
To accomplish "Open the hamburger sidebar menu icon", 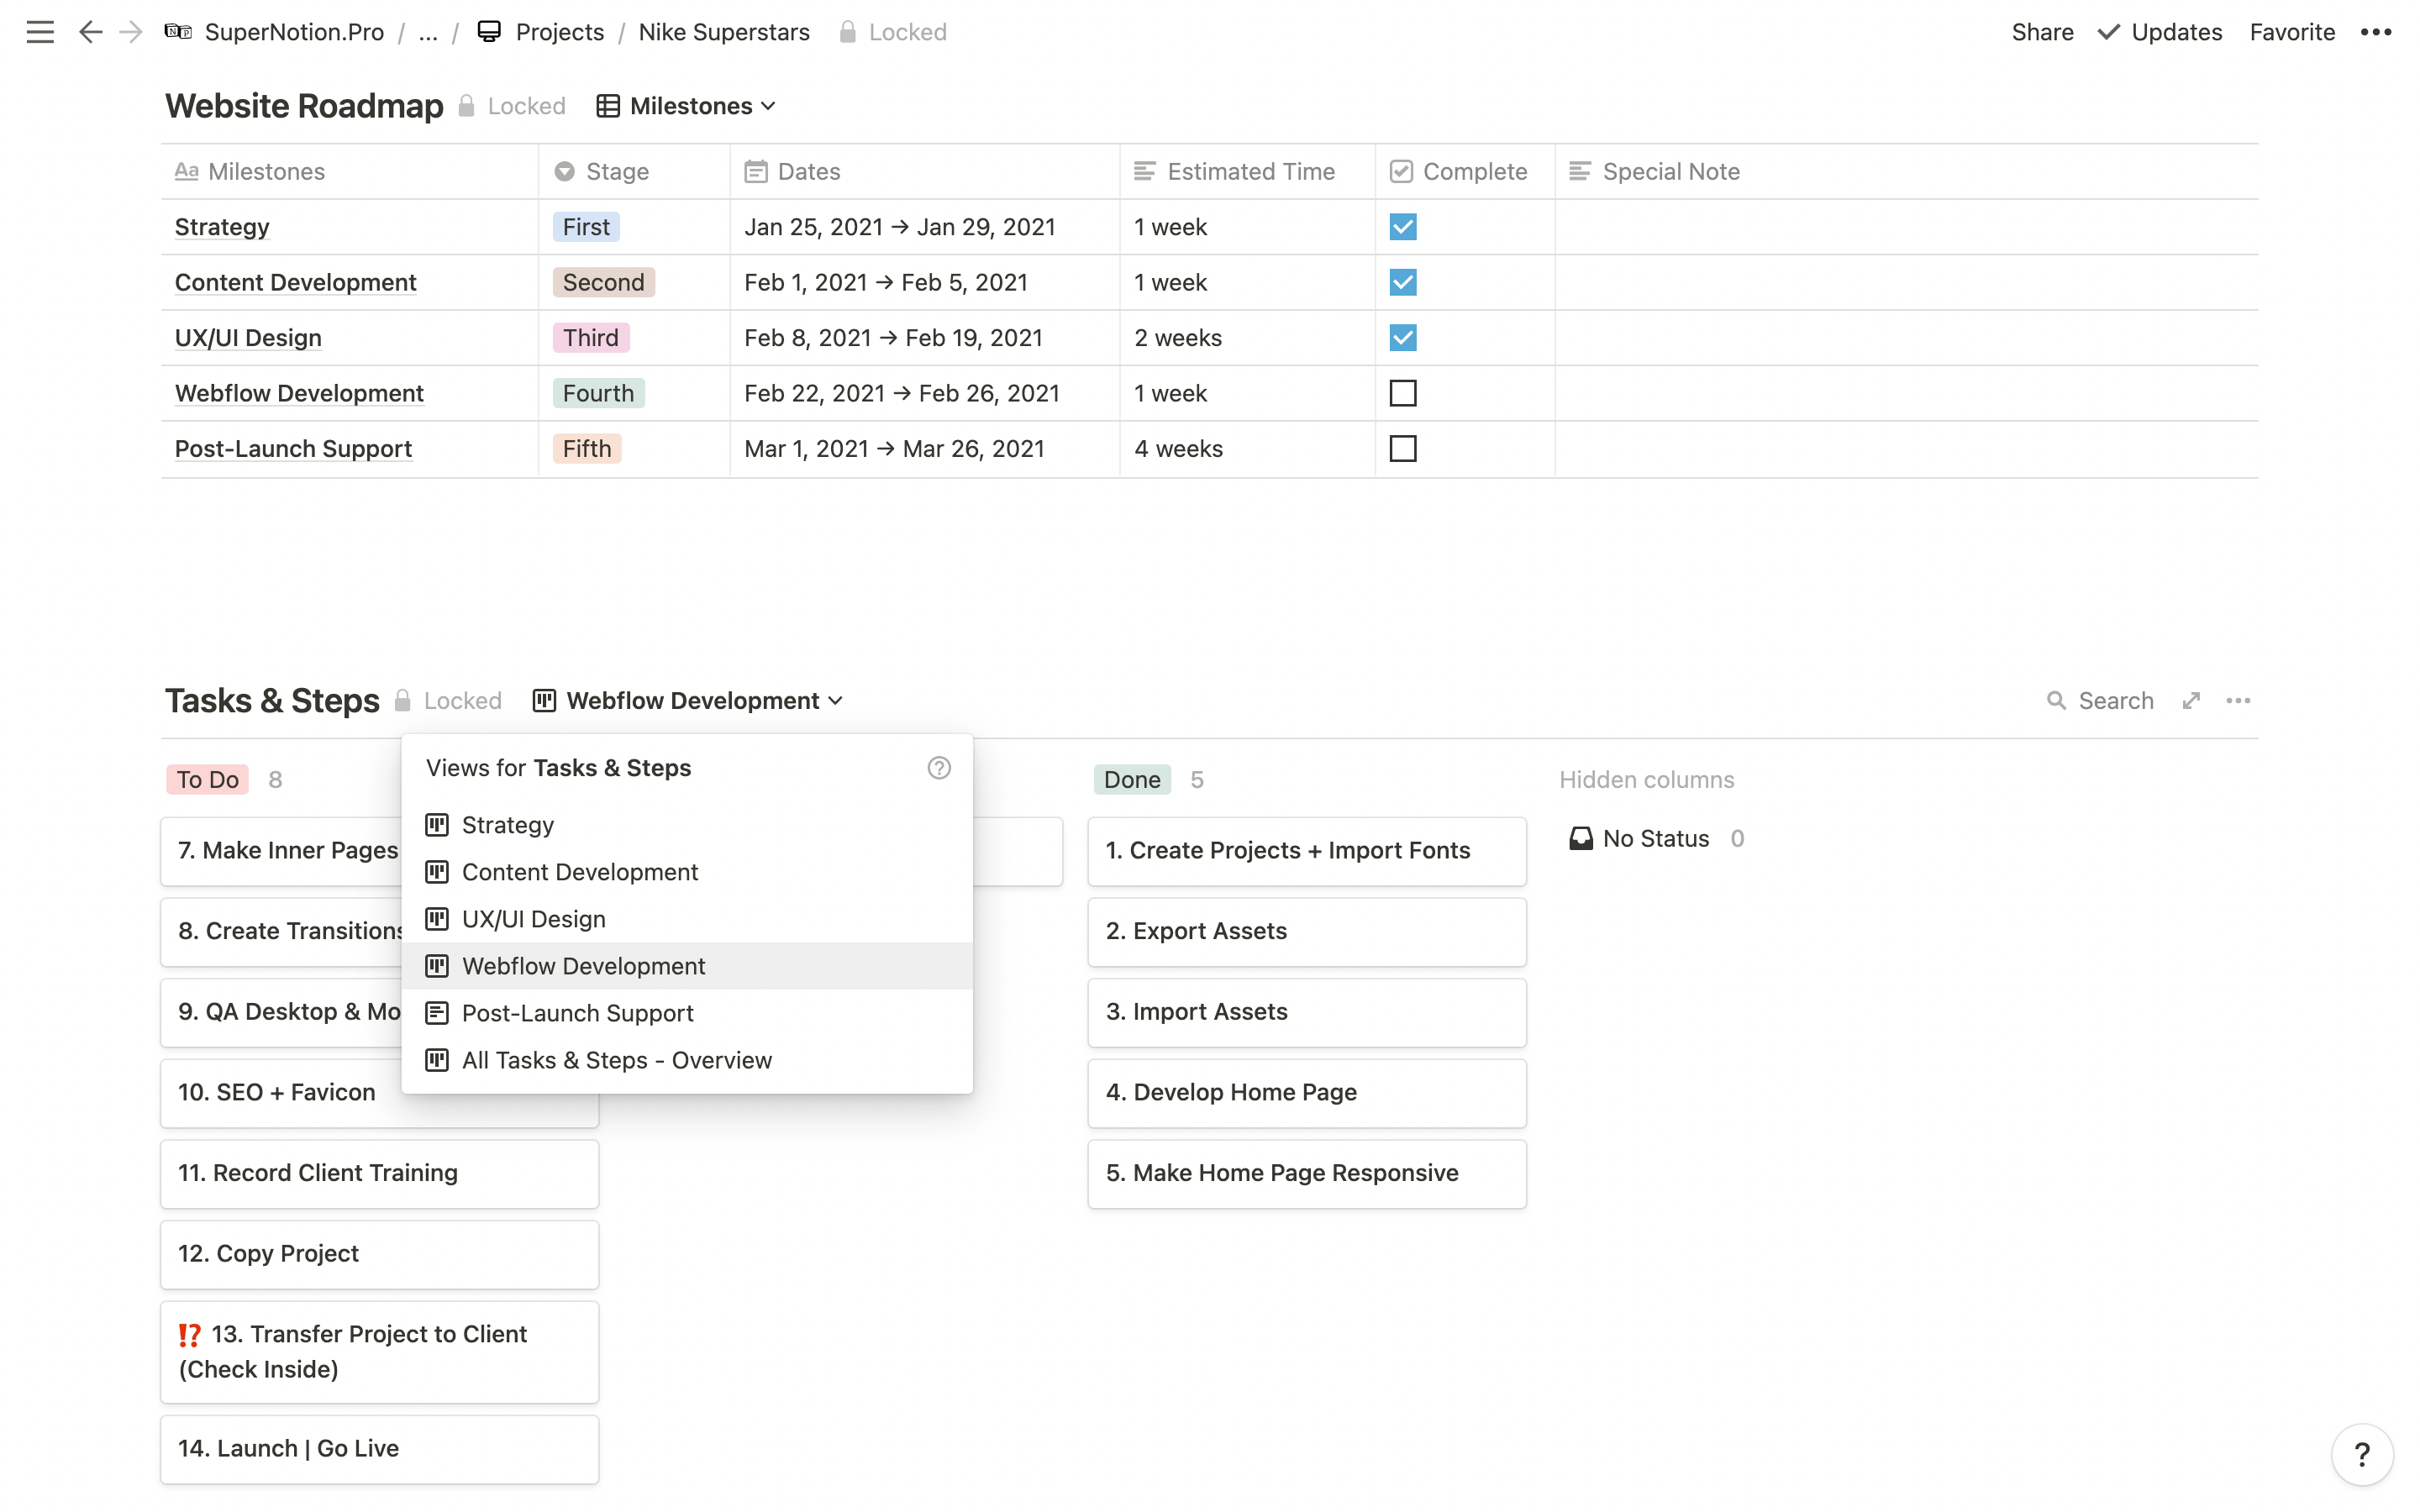I will (x=40, y=32).
